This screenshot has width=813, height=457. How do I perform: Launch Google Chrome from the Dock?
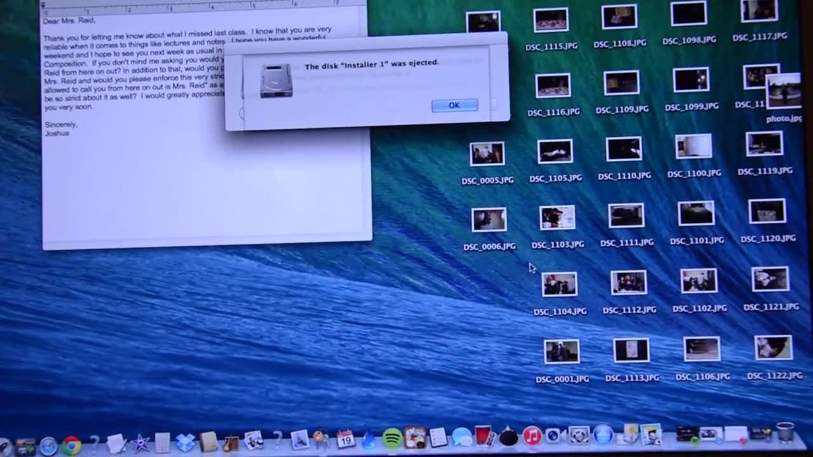pyautogui.click(x=71, y=446)
